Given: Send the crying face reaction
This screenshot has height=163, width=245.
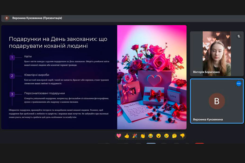Looking at the screenshot, I should (x=166, y=136).
